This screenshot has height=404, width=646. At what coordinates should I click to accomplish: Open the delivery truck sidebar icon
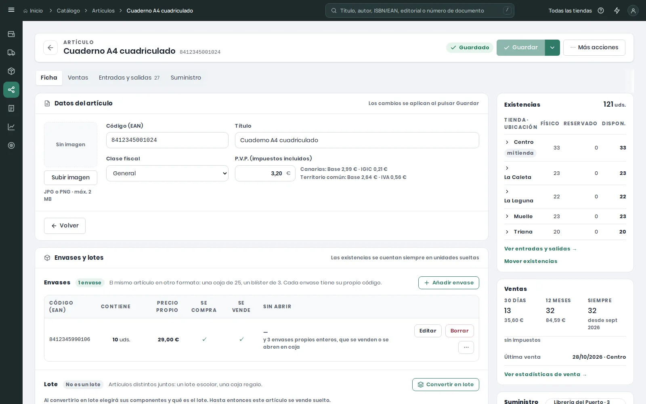point(11,53)
